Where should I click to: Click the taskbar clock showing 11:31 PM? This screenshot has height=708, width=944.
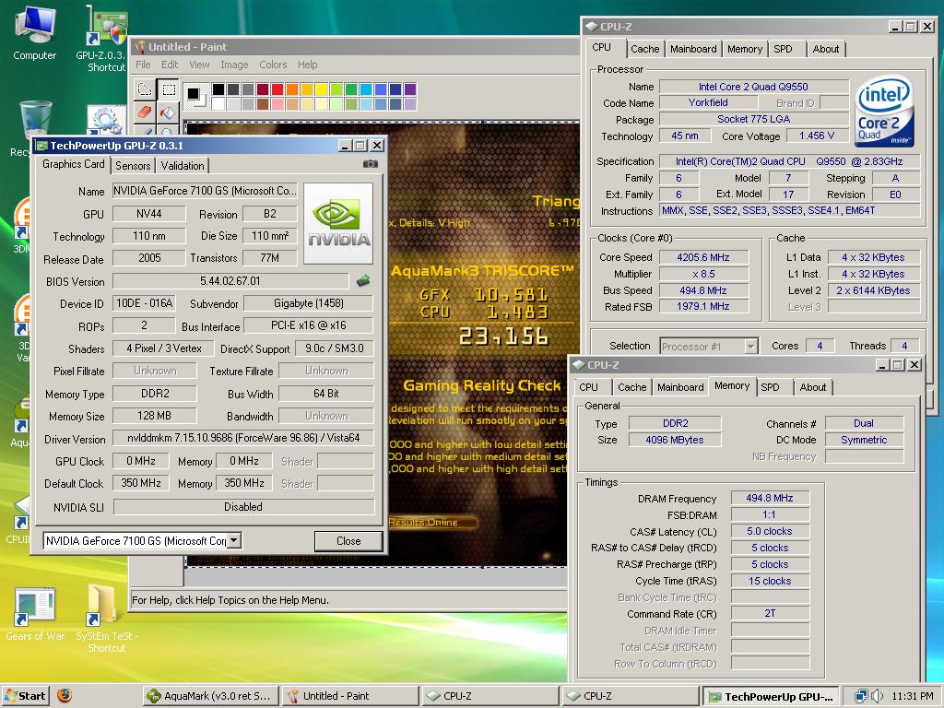pyautogui.click(x=912, y=696)
